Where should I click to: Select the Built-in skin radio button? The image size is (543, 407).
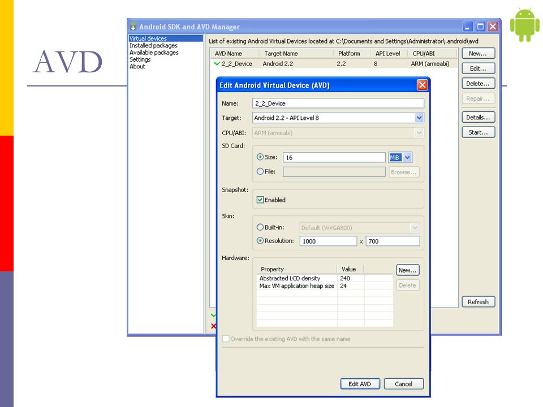click(x=260, y=227)
